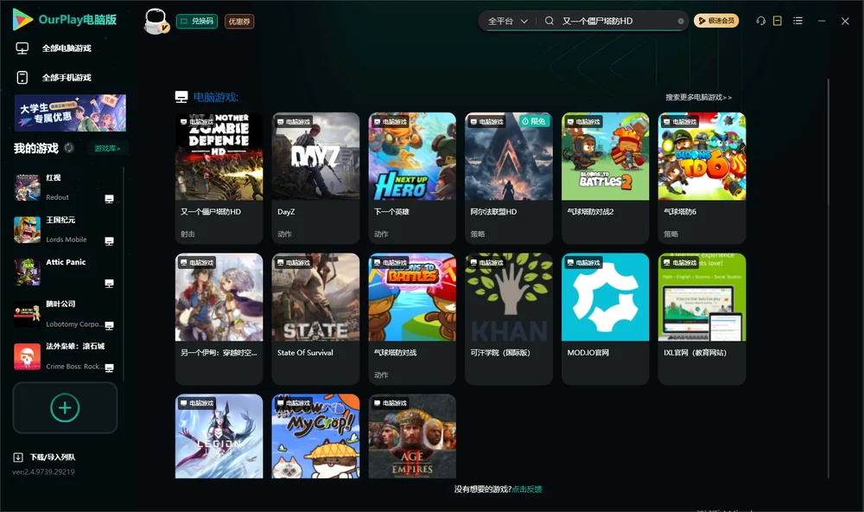Select 法外枭雄 Crime Boss entry
The height and width of the screenshot is (512, 864).
pos(65,356)
